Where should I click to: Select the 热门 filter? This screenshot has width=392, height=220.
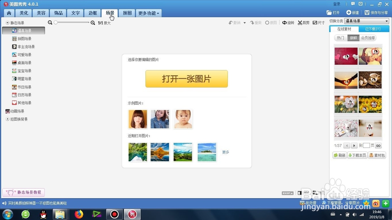coord(341,38)
